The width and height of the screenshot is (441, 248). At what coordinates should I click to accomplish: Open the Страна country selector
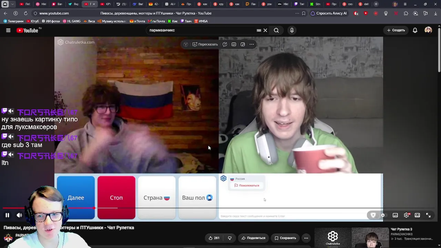[157, 198]
